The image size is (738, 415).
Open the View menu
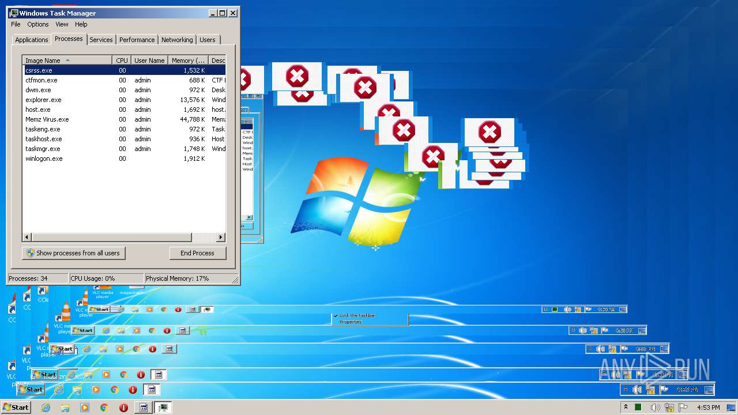[62, 24]
